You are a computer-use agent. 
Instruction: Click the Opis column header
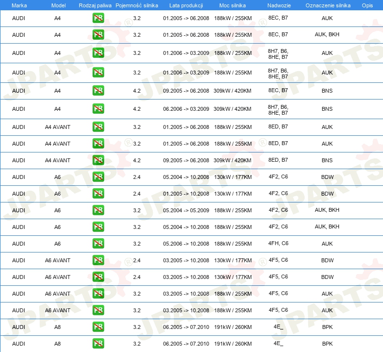point(367,5)
